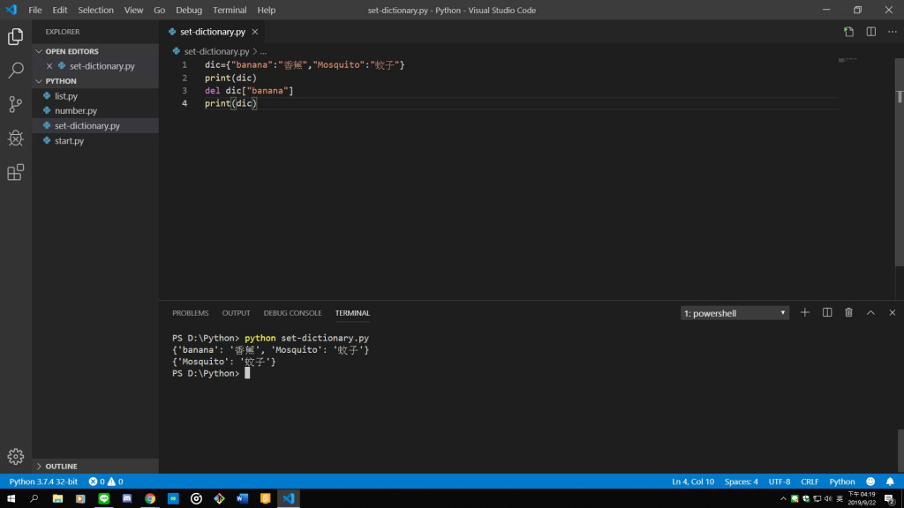
Task: Open the Terminal menu
Action: click(x=230, y=10)
